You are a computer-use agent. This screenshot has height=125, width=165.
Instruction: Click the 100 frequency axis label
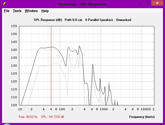[62, 109]
